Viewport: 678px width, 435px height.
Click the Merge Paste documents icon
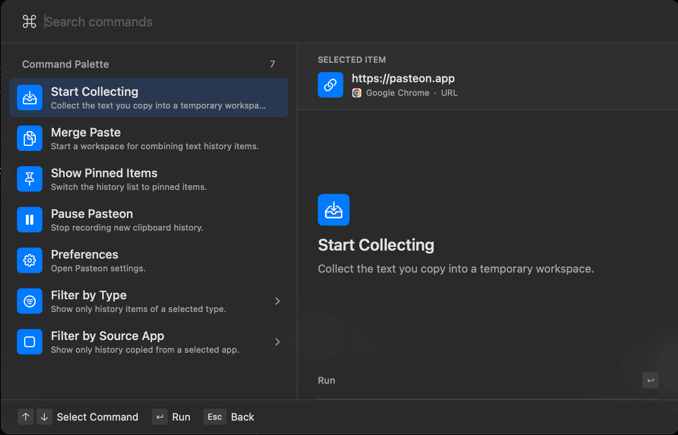[30, 138]
